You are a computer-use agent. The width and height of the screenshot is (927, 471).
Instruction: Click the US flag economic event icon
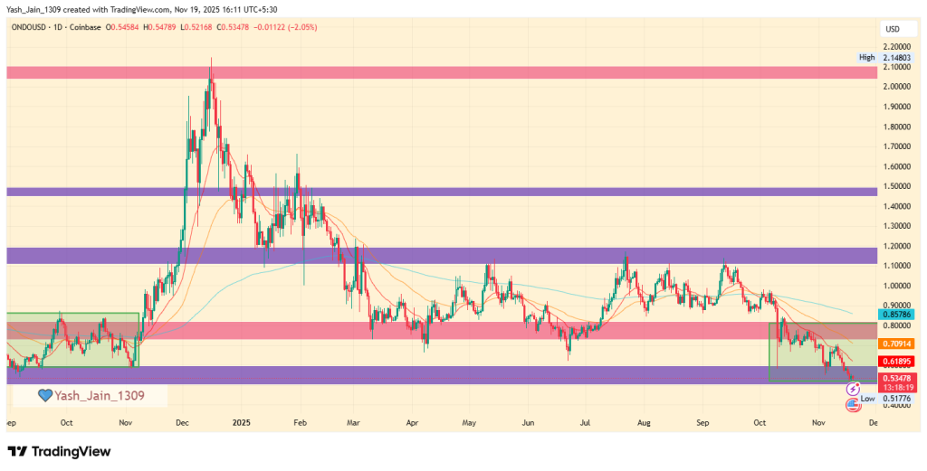click(x=853, y=405)
